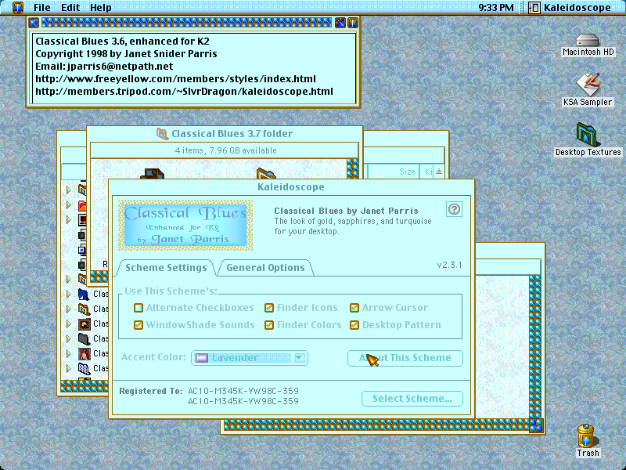Viewport: 626px width, 470px height.
Task: Click the Select Scheme... button
Action: pyautogui.click(x=412, y=399)
